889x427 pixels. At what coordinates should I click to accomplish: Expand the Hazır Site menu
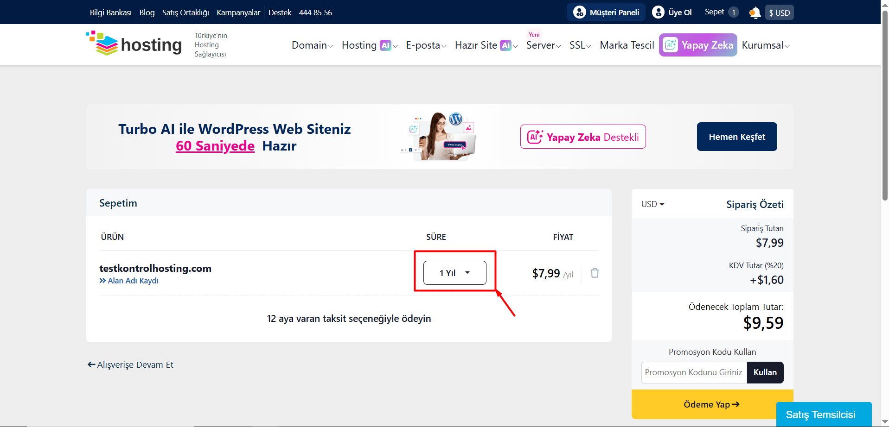click(x=486, y=45)
